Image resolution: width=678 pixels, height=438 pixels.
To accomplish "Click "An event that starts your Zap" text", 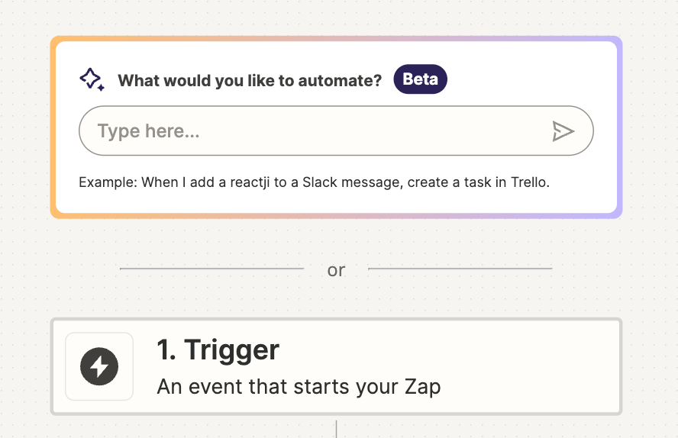I will tap(299, 386).
